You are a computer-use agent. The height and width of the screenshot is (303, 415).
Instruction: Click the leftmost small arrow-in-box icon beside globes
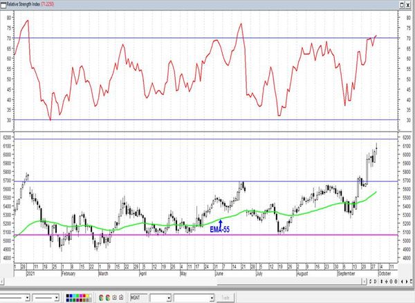tap(115, 297)
